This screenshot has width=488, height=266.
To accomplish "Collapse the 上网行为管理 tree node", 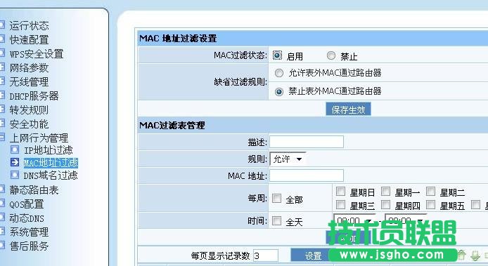I will [x=2, y=137].
